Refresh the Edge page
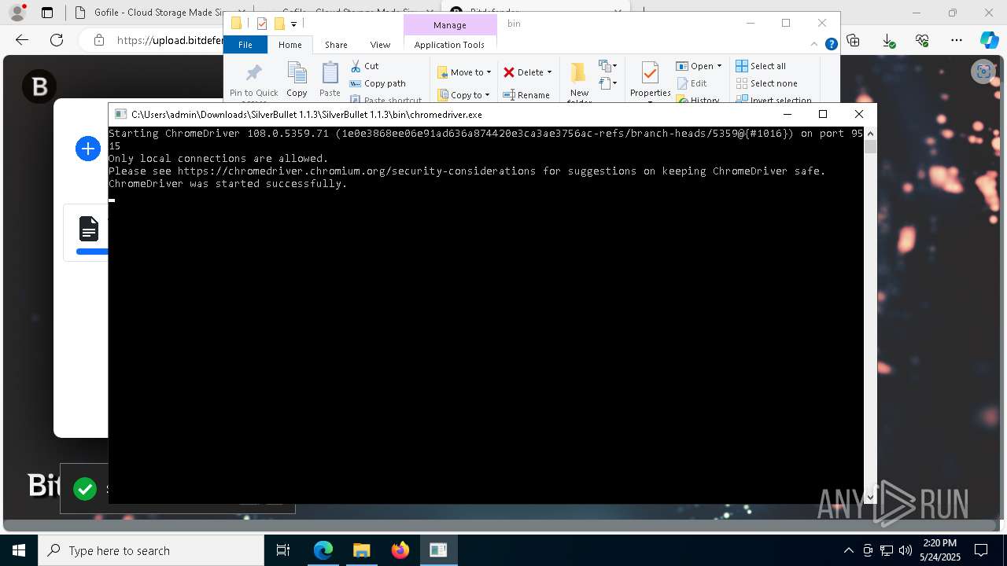The width and height of the screenshot is (1007, 566). tap(57, 40)
